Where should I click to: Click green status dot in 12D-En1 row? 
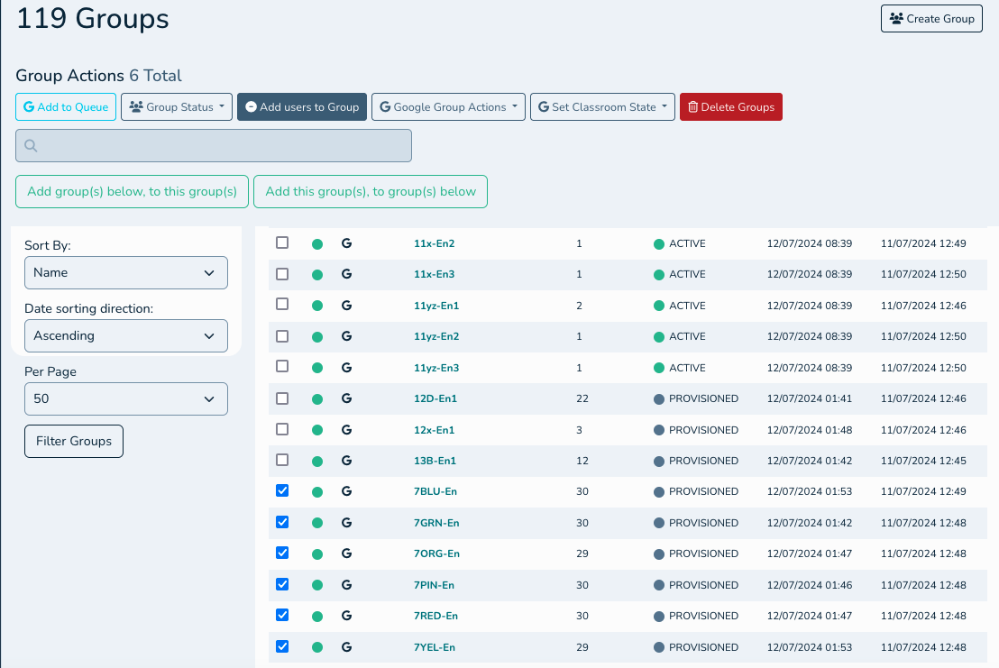click(x=317, y=398)
